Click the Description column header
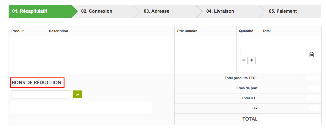 [x=59, y=31]
